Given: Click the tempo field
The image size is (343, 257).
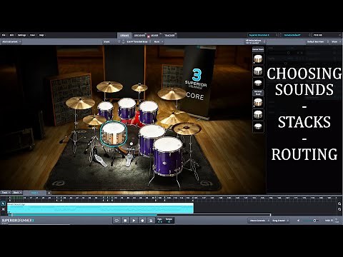Looking at the screenshot, I should pos(169,221).
